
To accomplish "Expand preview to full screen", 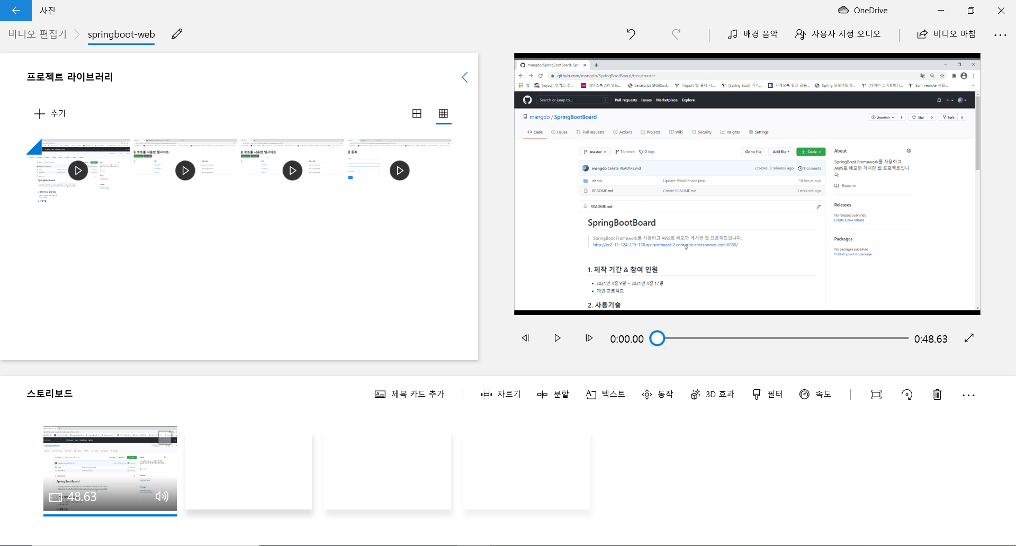I will click(969, 338).
